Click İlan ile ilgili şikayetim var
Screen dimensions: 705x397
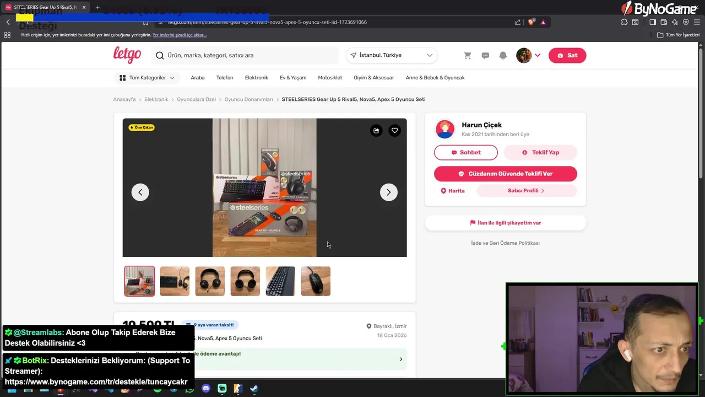click(506, 223)
